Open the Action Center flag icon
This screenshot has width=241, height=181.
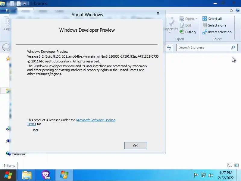[x=196, y=175]
